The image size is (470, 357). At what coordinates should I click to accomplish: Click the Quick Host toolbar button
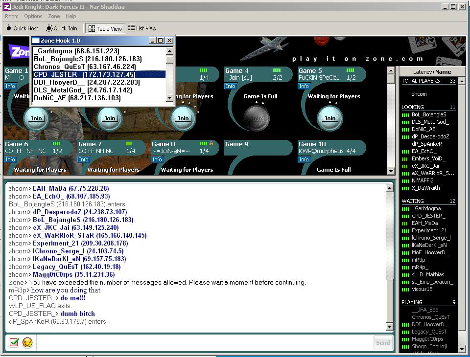(23, 28)
